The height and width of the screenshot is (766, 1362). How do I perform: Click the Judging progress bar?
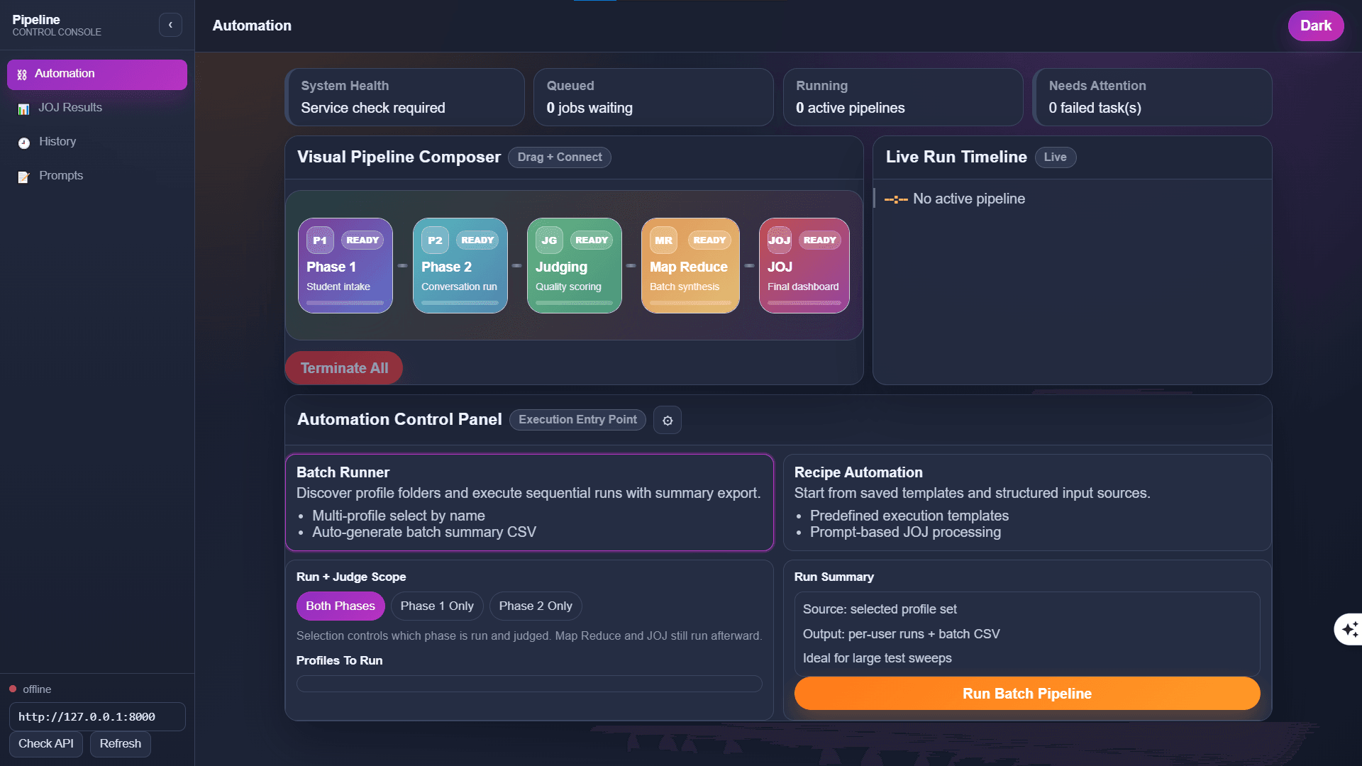click(x=575, y=303)
